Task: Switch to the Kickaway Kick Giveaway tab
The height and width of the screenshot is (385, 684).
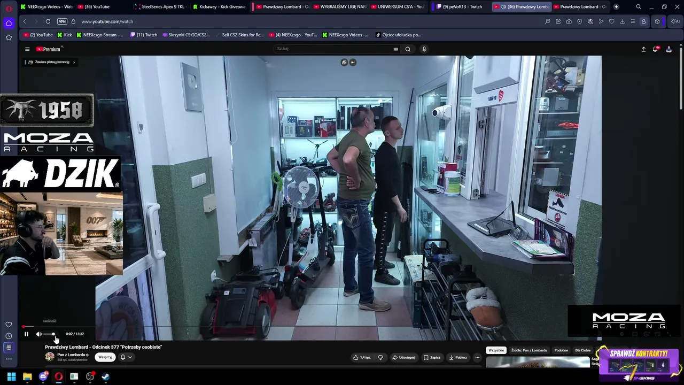Action: tap(219, 7)
